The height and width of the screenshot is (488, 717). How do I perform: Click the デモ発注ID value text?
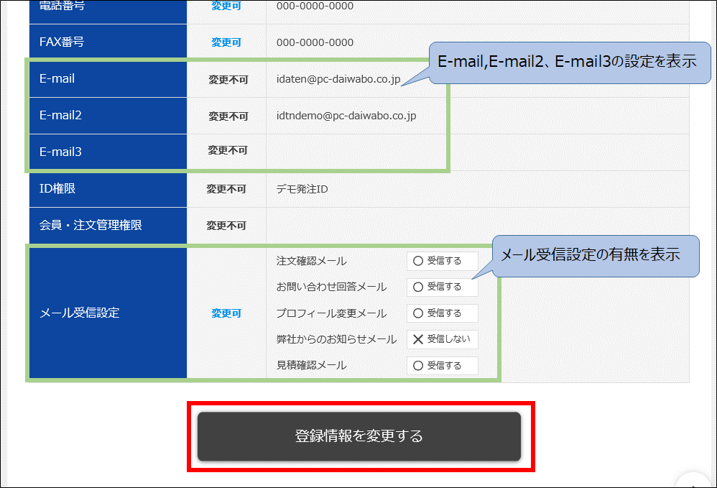(302, 189)
